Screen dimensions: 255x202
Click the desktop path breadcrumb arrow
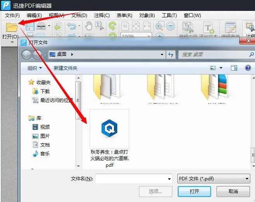(x=72, y=54)
